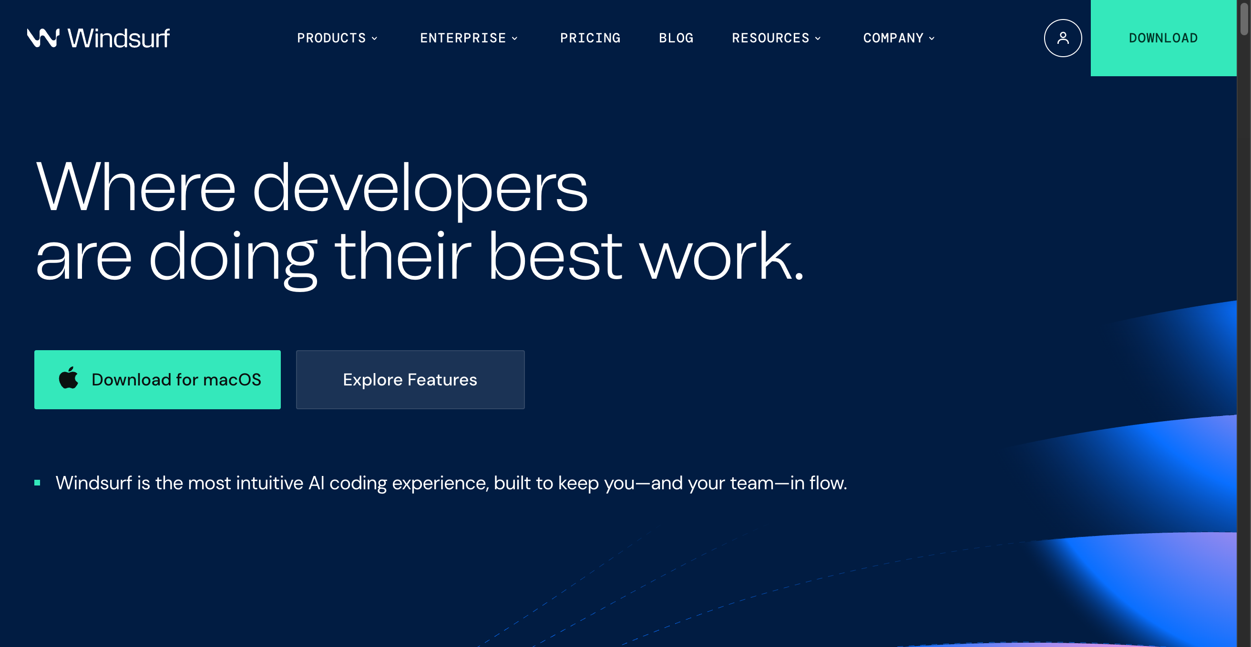Screen dimensions: 1251x647
Task: Click the green DOWNLOAD header button
Action: point(1163,38)
